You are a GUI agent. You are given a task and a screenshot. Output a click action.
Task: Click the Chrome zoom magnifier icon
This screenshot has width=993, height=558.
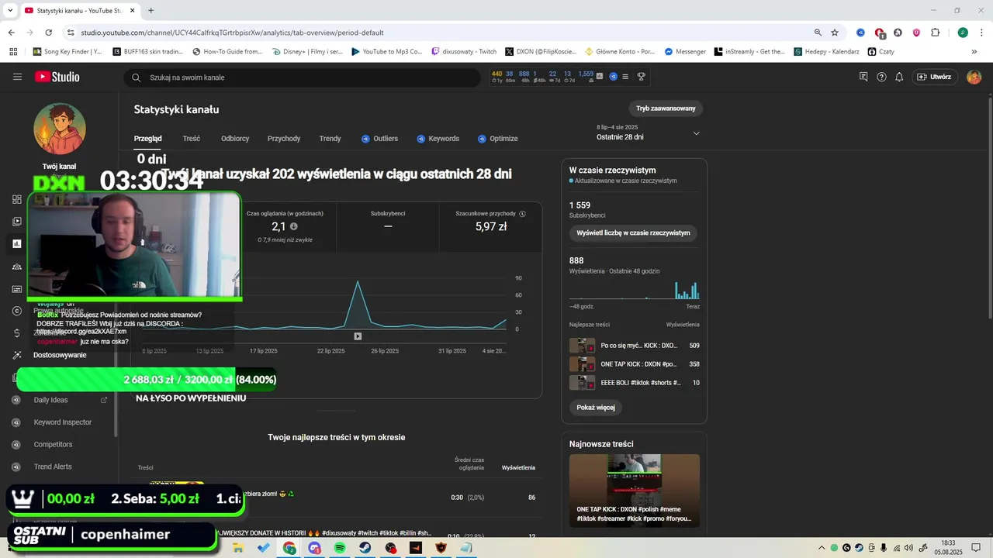coord(818,33)
